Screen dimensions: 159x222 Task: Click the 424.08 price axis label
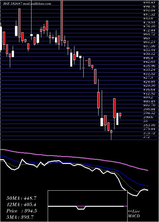pyautogui.click(x=149, y=82)
